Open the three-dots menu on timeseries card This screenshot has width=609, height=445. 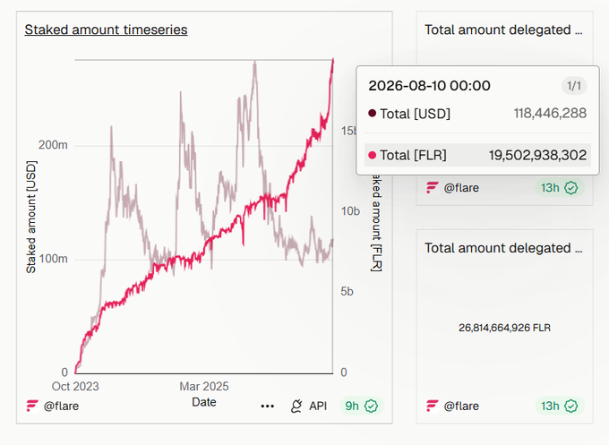tap(268, 406)
